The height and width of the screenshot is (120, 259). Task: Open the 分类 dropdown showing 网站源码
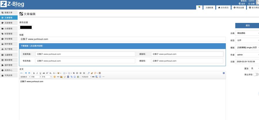[x=247, y=33]
